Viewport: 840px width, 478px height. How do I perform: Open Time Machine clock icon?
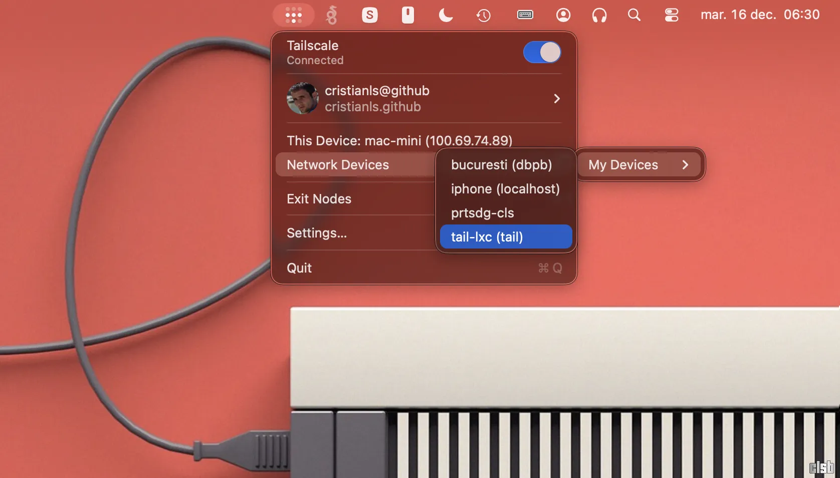(483, 15)
